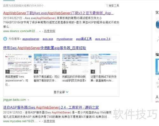Expand 显示全部 to show all steps
Viewport: 159px width, 126px height.
click(61, 92)
